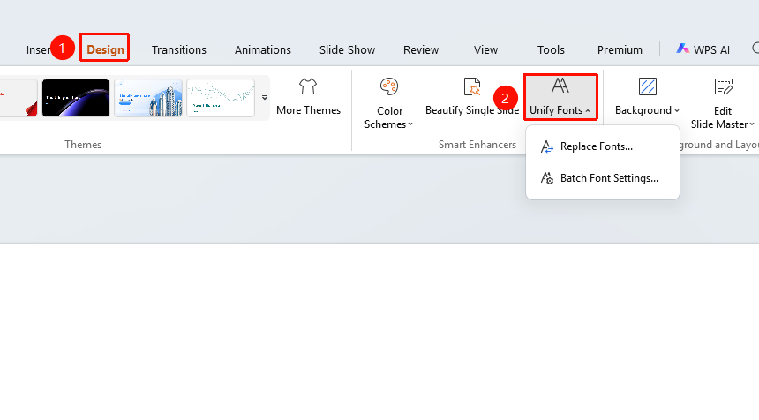Open the Animations tab
The image size is (759, 420).
point(263,49)
